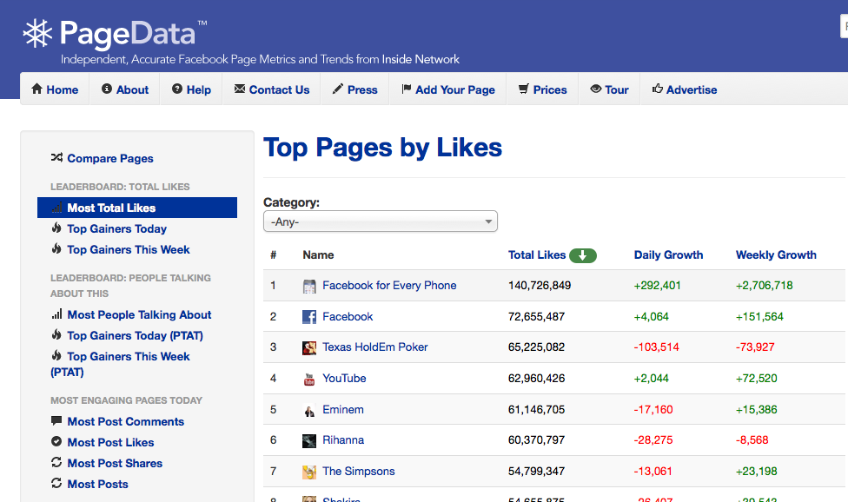Sort the table by Total Likes column header
This screenshot has height=502, width=848.
pyautogui.click(x=537, y=255)
